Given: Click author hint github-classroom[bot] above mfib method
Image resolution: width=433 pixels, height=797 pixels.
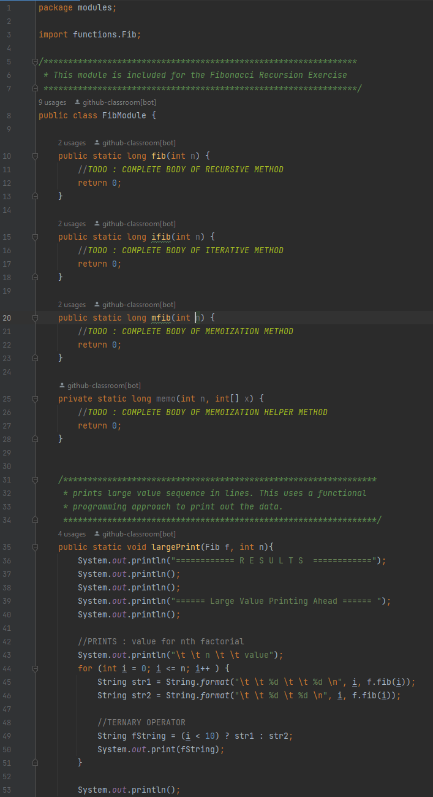Looking at the screenshot, I should [x=135, y=305].
